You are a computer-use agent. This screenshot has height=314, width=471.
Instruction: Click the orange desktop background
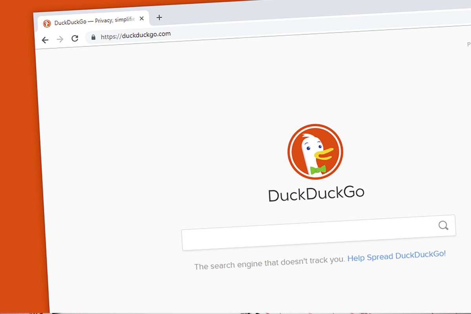coord(18,157)
